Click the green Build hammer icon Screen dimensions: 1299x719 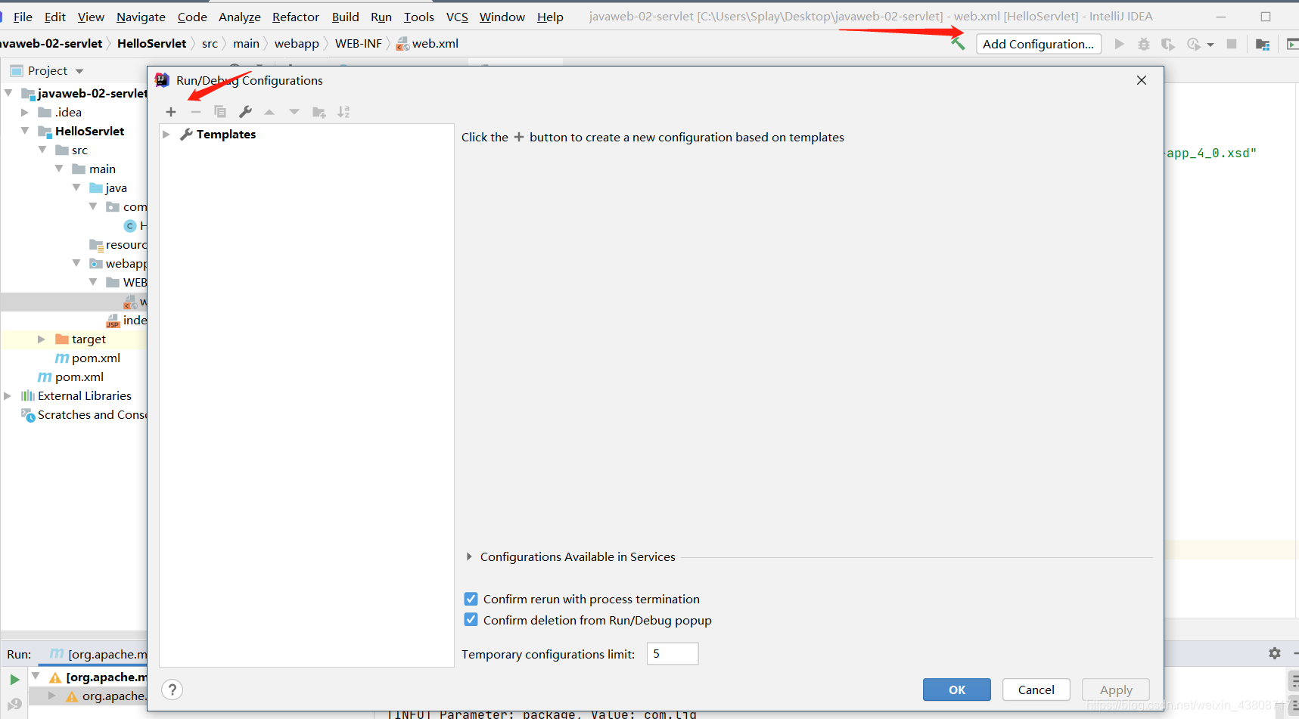coord(959,44)
